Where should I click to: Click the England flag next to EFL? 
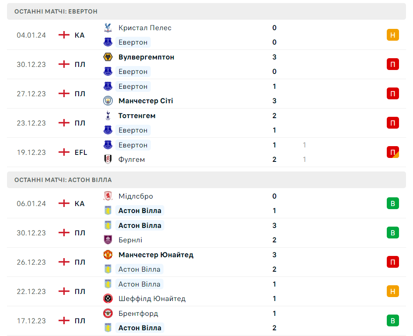(x=64, y=152)
